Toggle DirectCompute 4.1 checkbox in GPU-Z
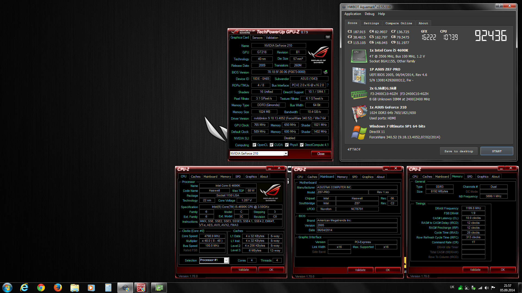This screenshot has height=293, width=522. tap(302, 145)
